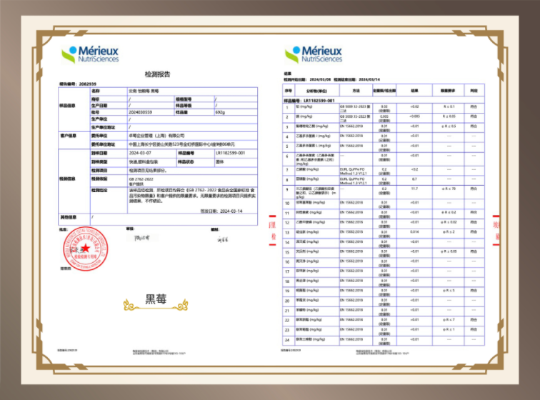Click the limit R ≤ 2 in row 13
This screenshot has height=400, width=540.
(x=449, y=232)
